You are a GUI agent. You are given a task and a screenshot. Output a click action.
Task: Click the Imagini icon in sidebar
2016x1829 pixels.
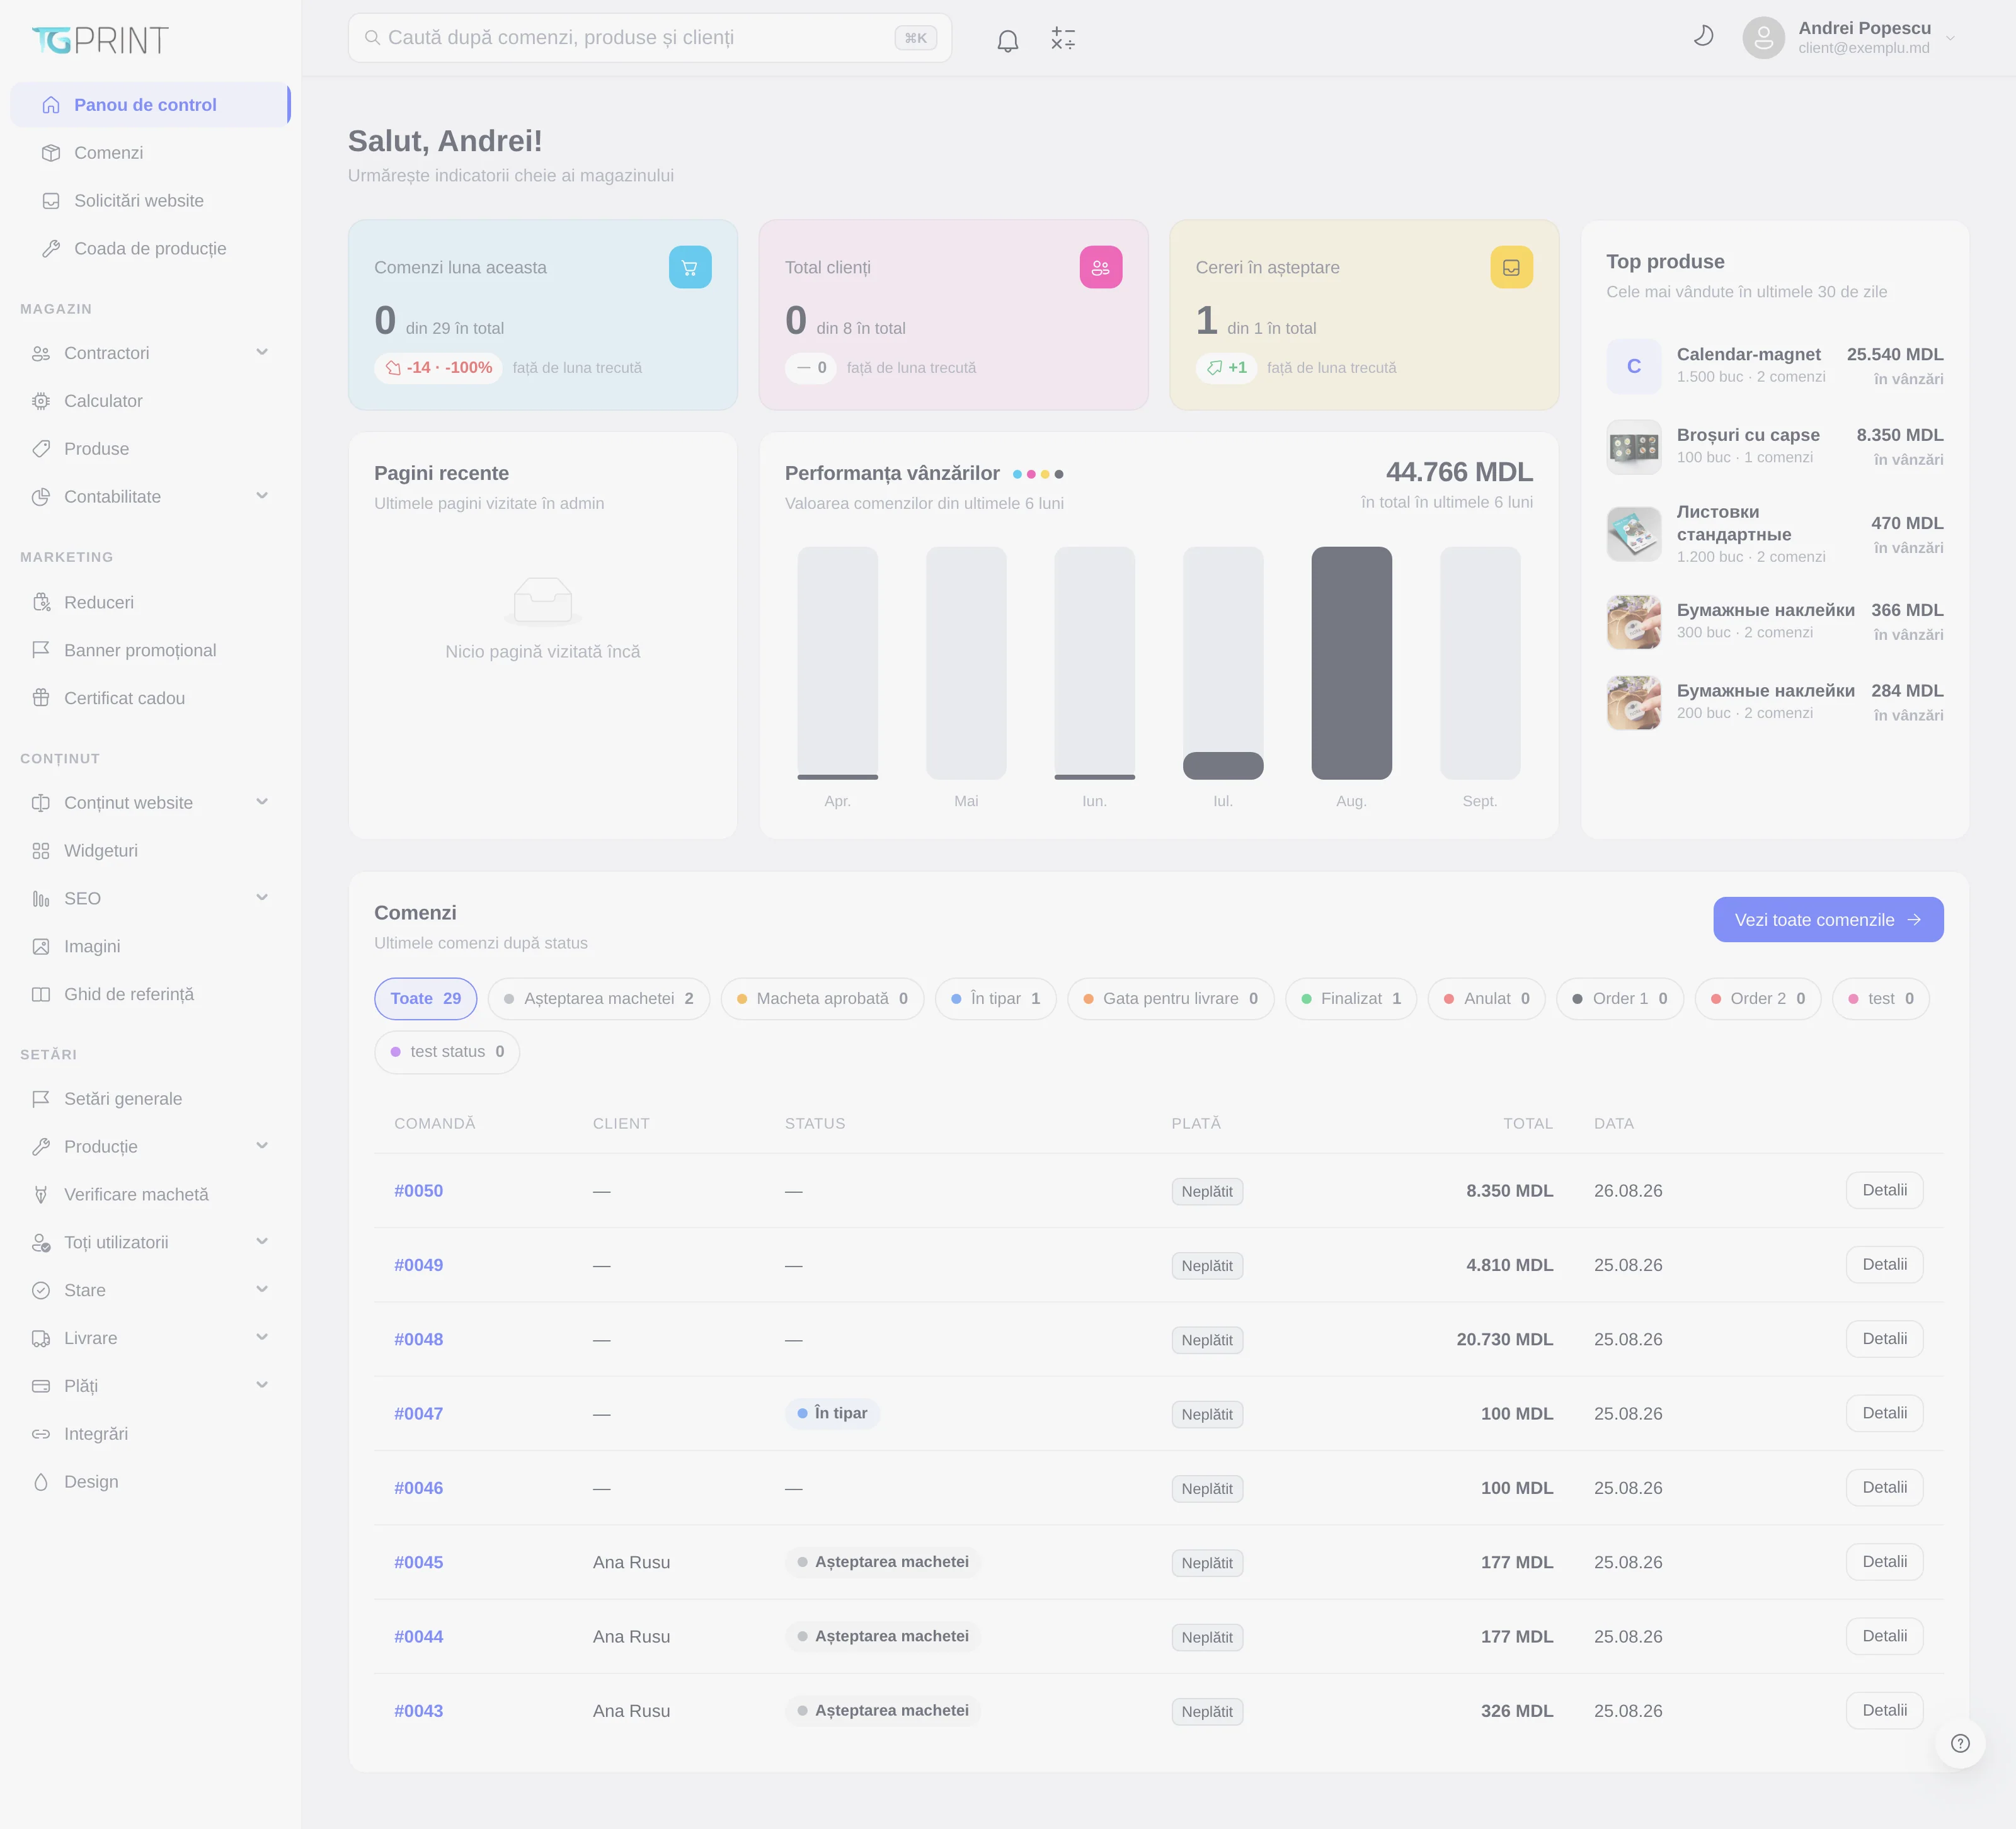point(41,947)
